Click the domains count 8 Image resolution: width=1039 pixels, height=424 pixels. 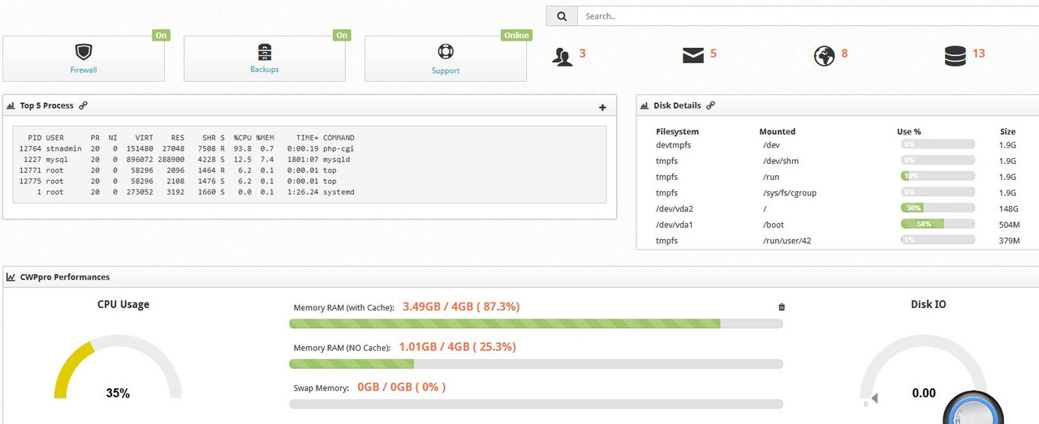point(844,54)
